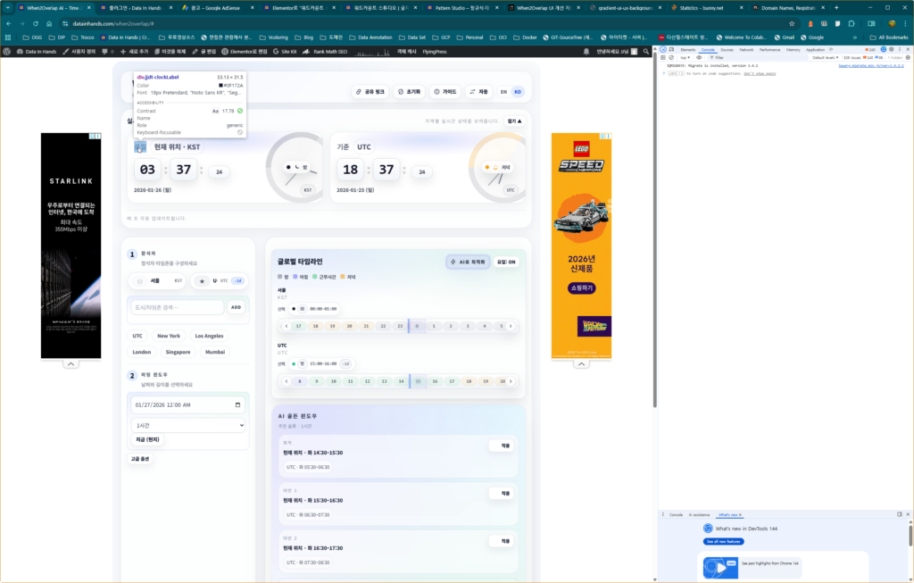The height and width of the screenshot is (583, 914).
Task: Toggle the DevTools device toolbar icon
Action: coord(673,49)
